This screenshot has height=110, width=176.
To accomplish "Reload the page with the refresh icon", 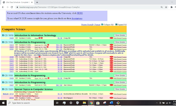I will coord(12,7).
